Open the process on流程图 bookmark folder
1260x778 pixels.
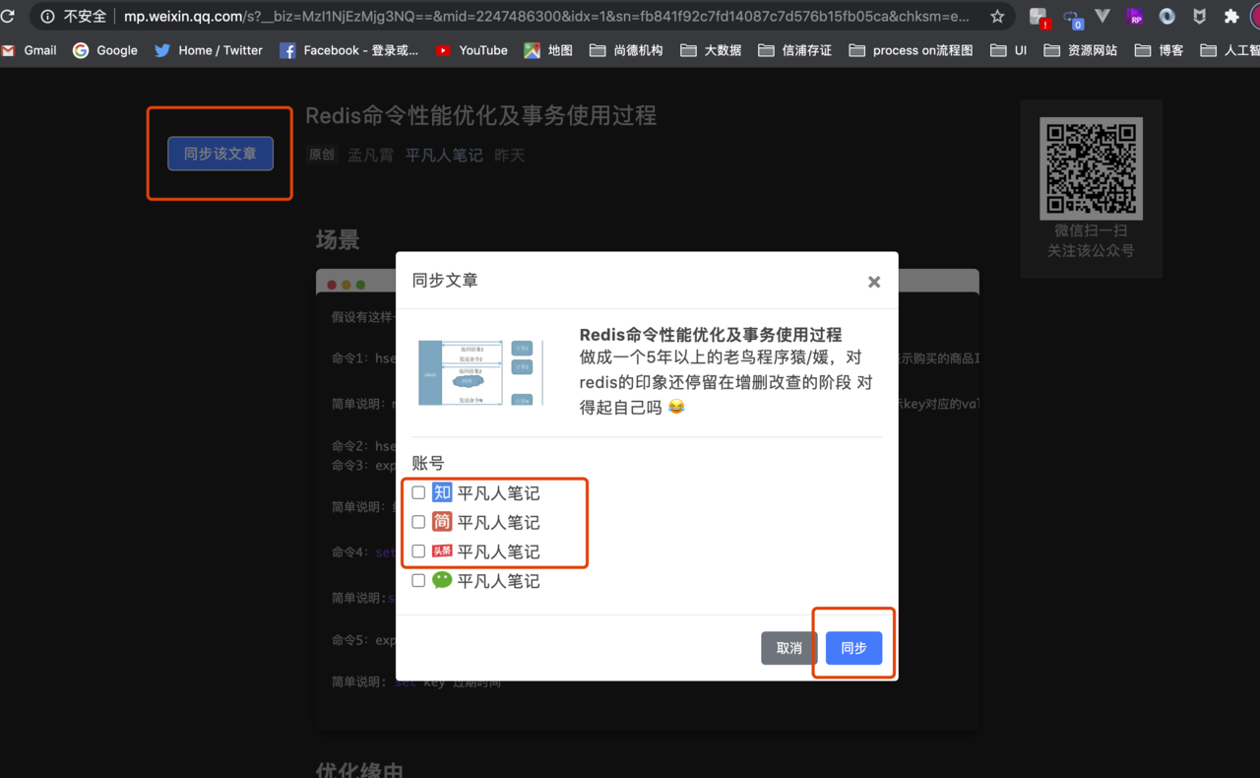tap(911, 50)
